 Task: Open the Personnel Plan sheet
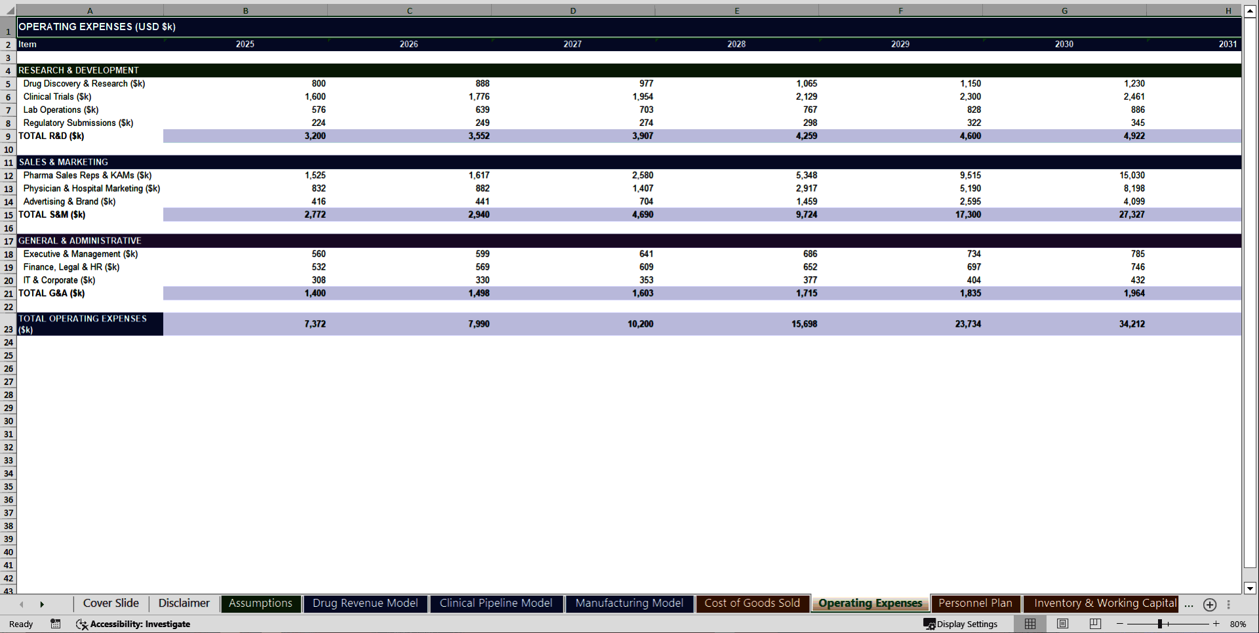975,603
